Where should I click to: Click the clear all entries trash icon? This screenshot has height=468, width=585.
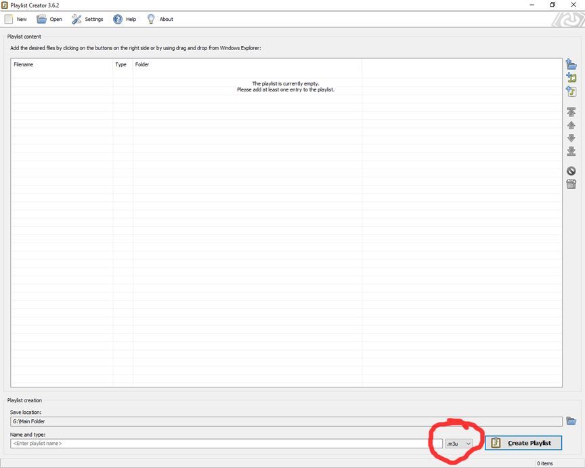coord(571,184)
